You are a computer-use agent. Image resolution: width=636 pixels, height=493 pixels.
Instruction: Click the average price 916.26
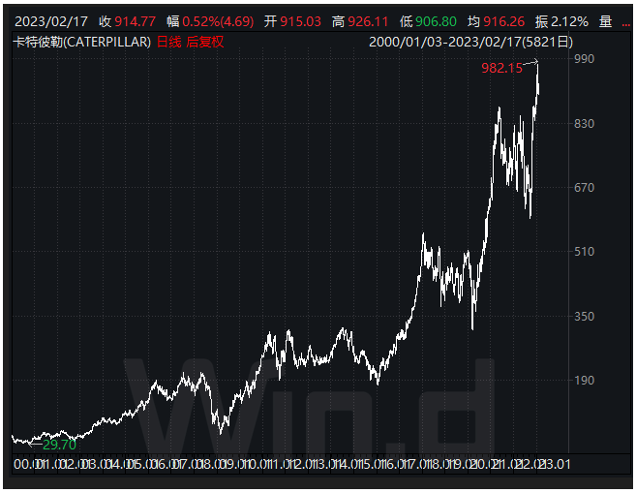(x=504, y=21)
